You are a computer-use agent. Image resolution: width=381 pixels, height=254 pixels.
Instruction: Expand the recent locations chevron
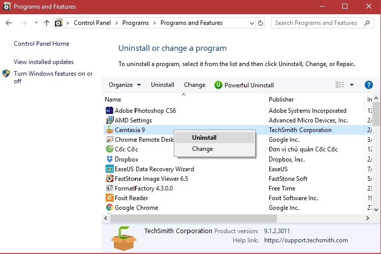click(36, 23)
